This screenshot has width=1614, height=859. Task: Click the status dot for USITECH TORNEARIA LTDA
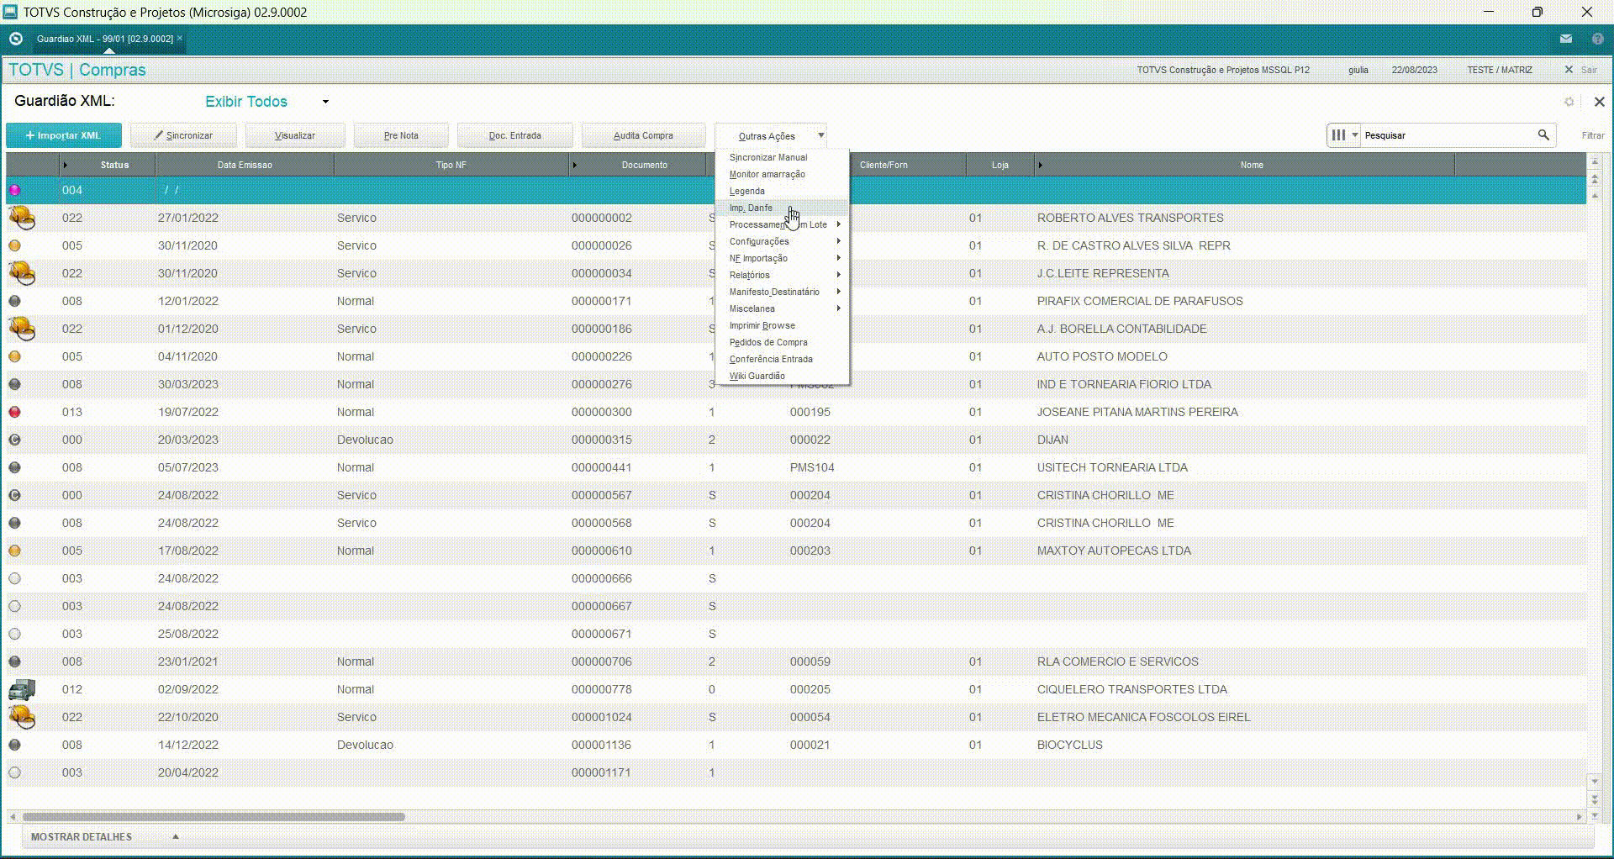point(14,467)
